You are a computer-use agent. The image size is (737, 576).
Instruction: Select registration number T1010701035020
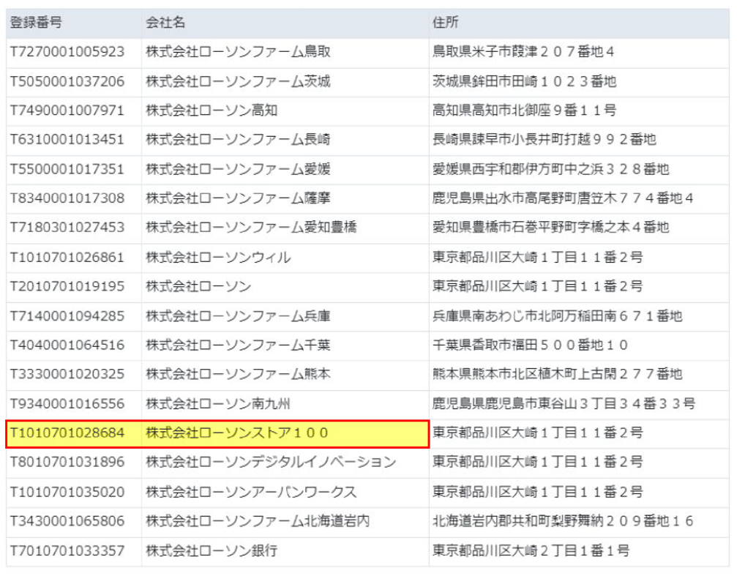[x=67, y=493]
